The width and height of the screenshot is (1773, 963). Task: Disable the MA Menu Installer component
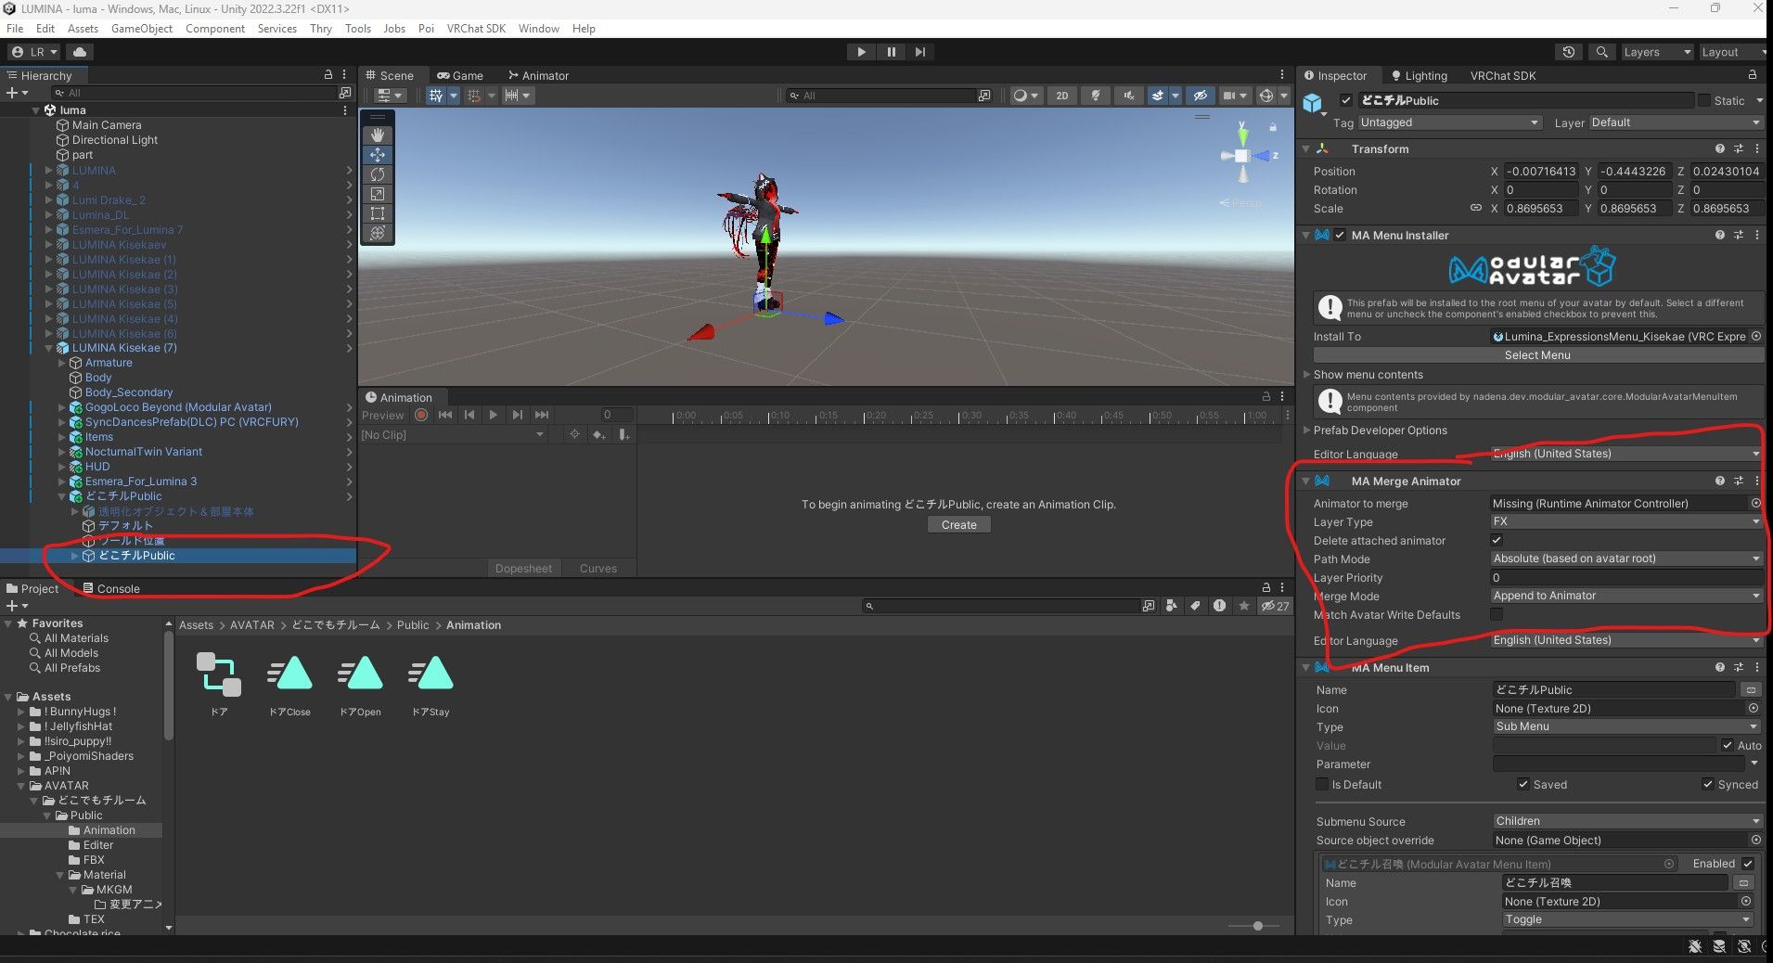[1340, 236]
